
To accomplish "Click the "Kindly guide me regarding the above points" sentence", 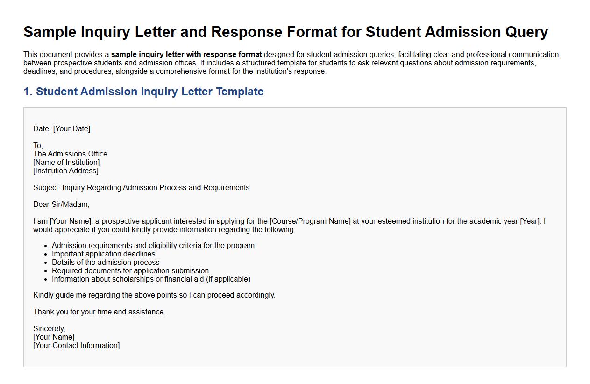I will coord(154,295).
